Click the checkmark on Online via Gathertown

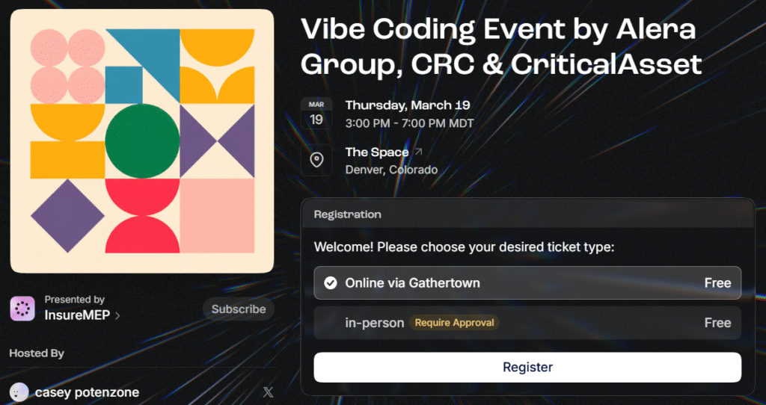330,283
